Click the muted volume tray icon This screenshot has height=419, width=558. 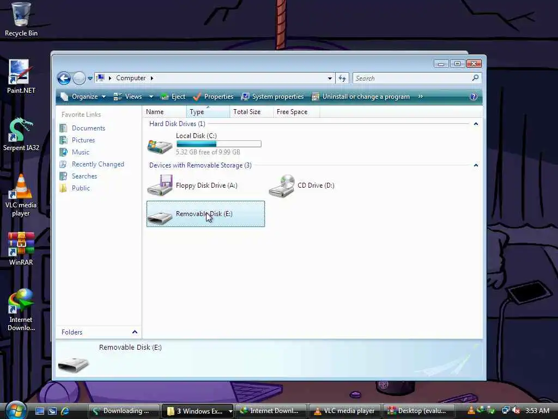tap(516, 410)
